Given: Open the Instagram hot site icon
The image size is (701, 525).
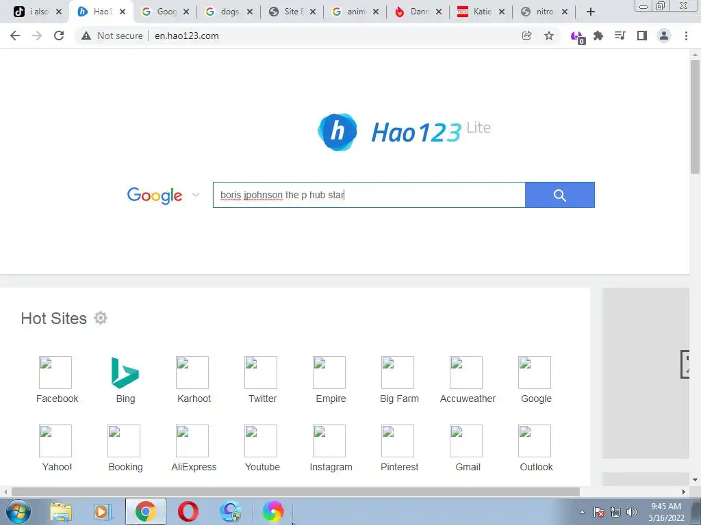Looking at the screenshot, I should click(x=329, y=441).
